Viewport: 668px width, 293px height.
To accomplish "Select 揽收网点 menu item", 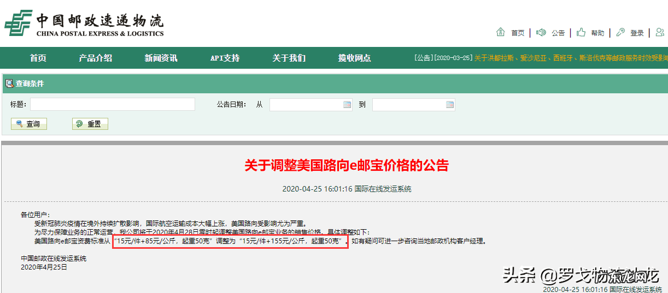I will (355, 58).
